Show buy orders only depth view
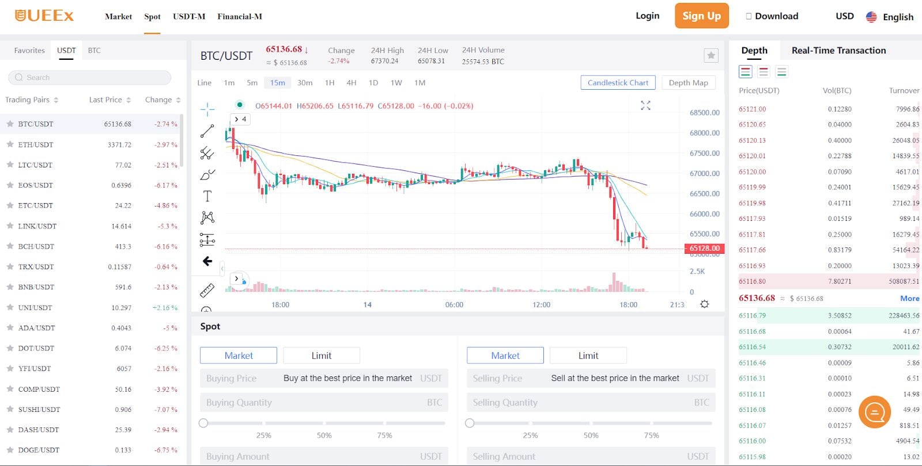 click(x=781, y=72)
